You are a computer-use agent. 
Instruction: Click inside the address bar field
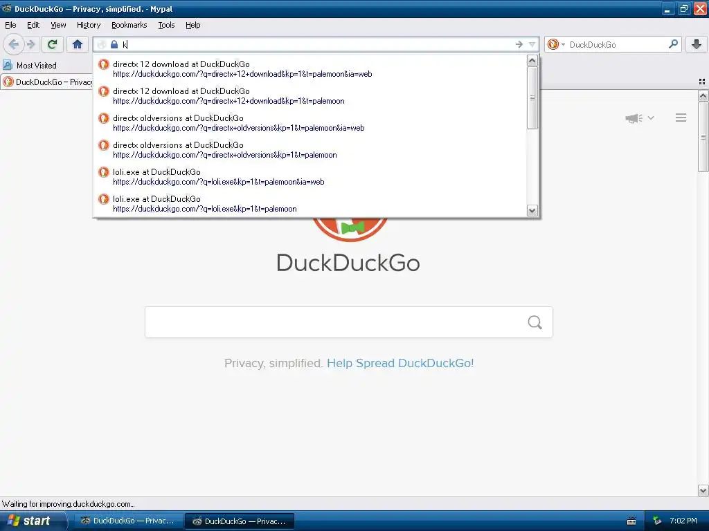point(316,44)
